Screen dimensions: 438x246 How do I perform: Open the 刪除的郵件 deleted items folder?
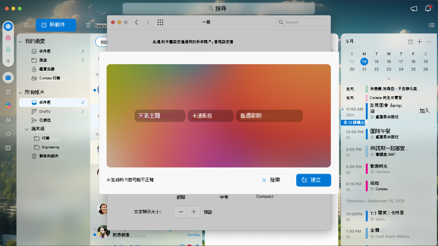pyautogui.click(x=53, y=156)
